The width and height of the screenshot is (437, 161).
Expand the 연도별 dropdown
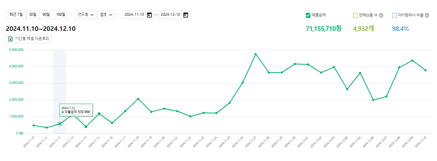[86, 15]
